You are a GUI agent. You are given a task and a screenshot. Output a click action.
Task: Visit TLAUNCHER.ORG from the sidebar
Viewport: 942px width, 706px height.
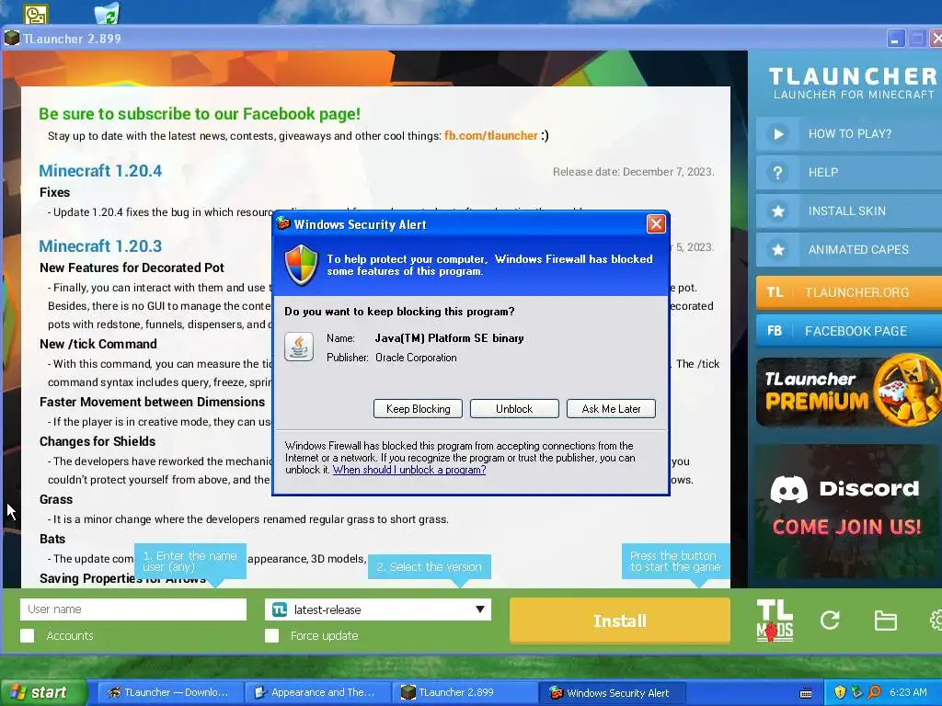[x=849, y=292]
